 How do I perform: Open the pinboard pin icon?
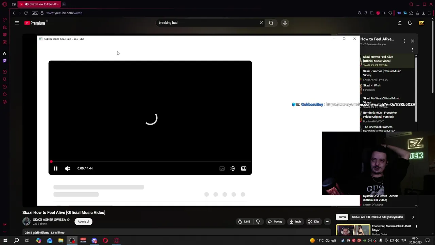point(366,13)
